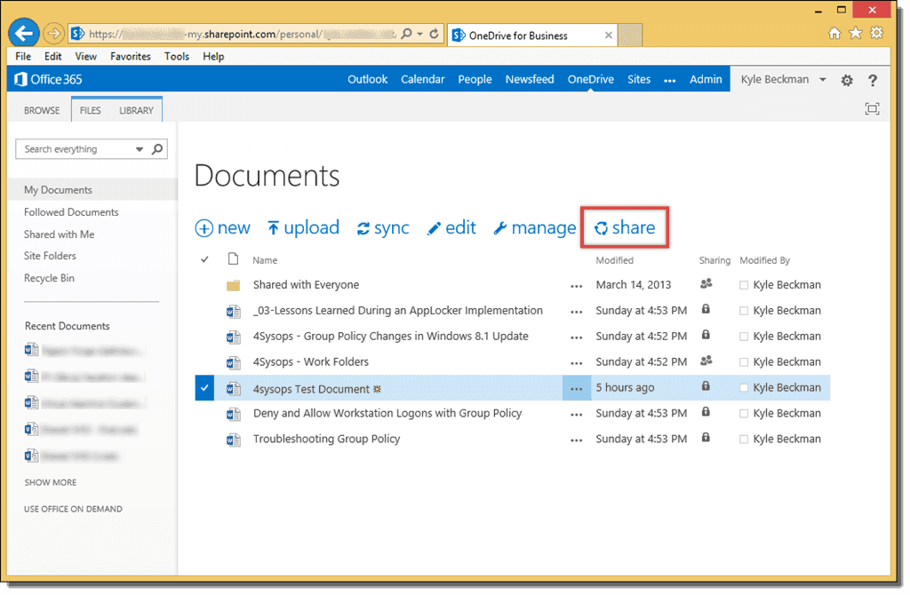Expand the Kyle Beckman account dropdown arrow
Image resolution: width=910 pixels, height=595 pixels.
822,79
